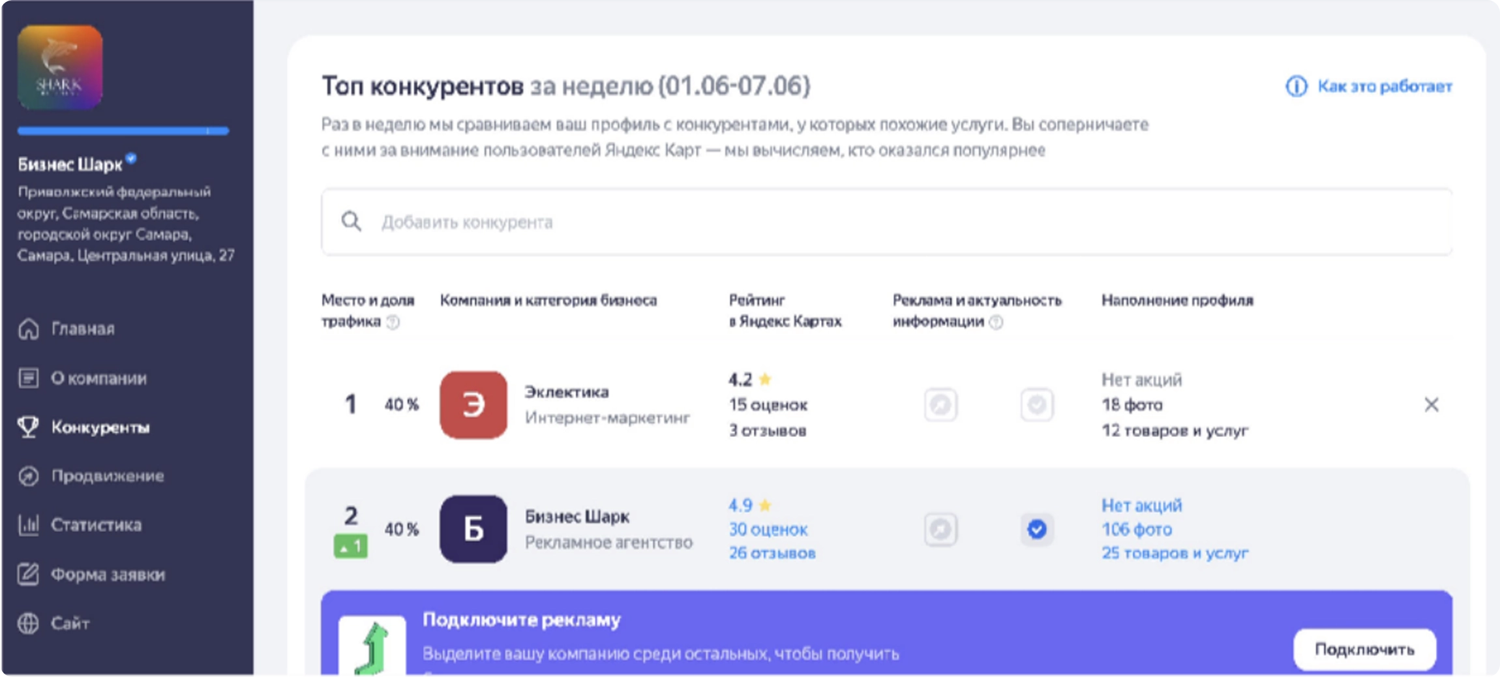Click the bar chart Статистика icon
1500x677 pixels.
tap(29, 525)
